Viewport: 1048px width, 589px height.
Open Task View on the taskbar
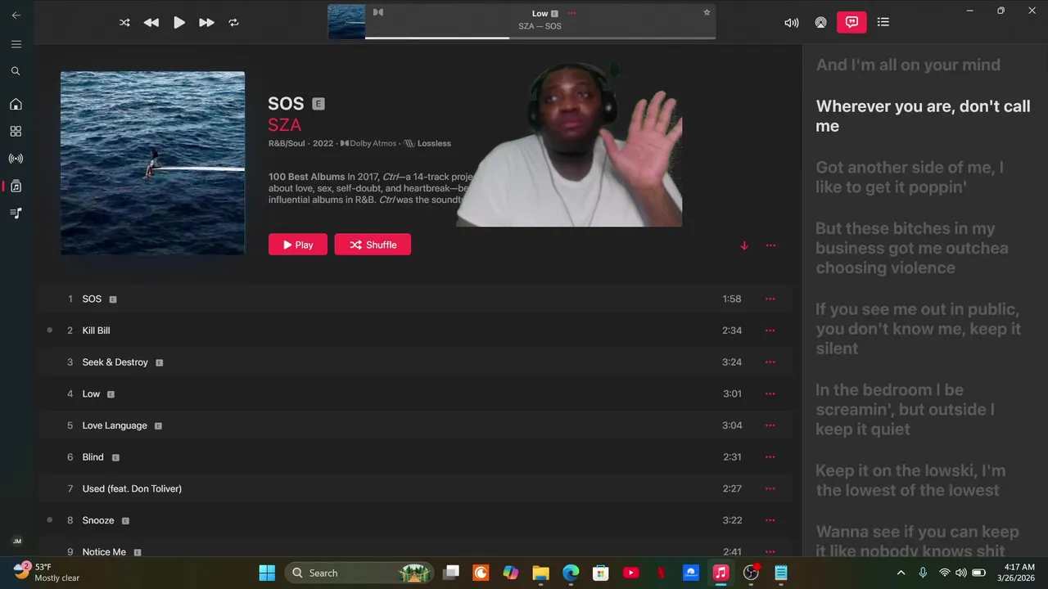tap(450, 573)
